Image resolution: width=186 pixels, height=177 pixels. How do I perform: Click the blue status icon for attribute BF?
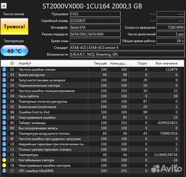[4, 139]
